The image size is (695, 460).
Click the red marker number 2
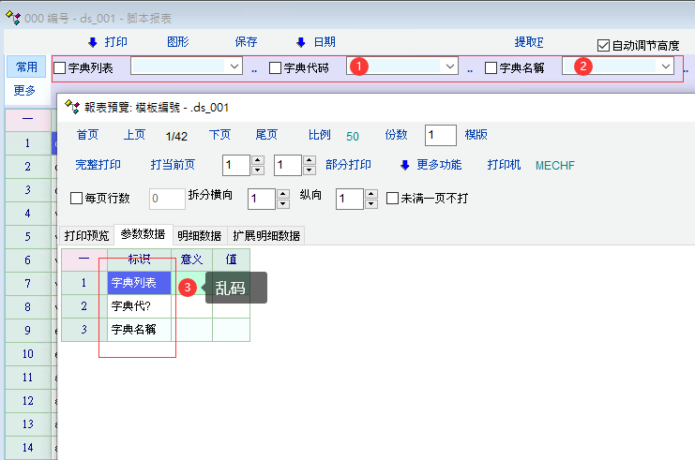coord(582,67)
